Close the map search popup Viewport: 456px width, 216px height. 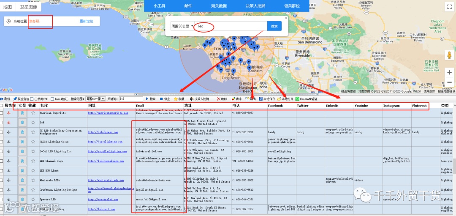286,18
